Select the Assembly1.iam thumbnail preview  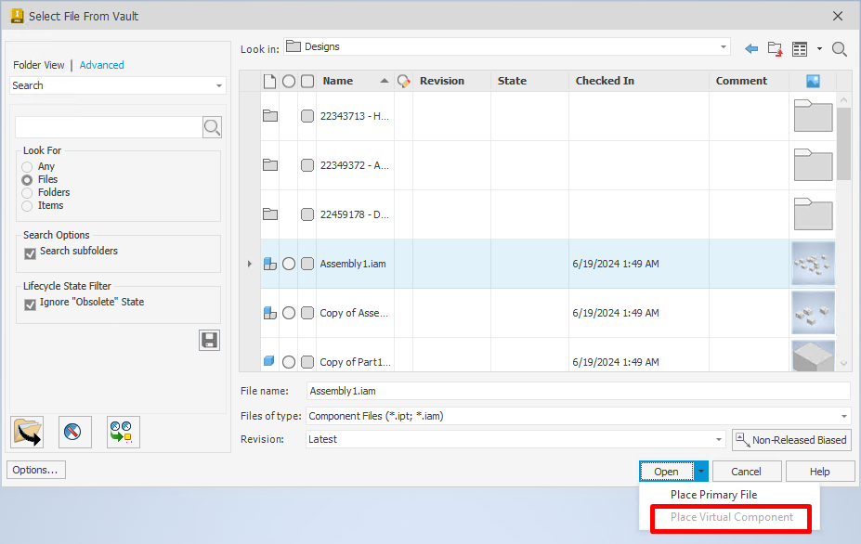(x=813, y=263)
